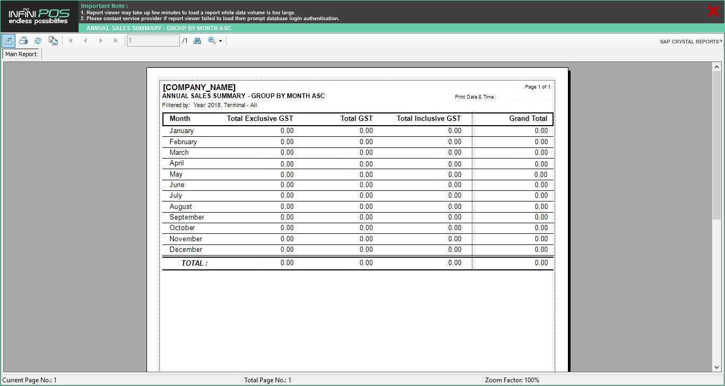This screenshot has height=386, width=725.
Task: Click the 'Print Date & Time :' label
Action: (476, 97)
